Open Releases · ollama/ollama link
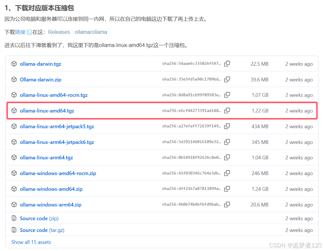 pos(77,32)
